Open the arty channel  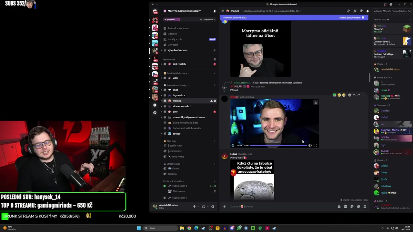(x=189, y=112)
